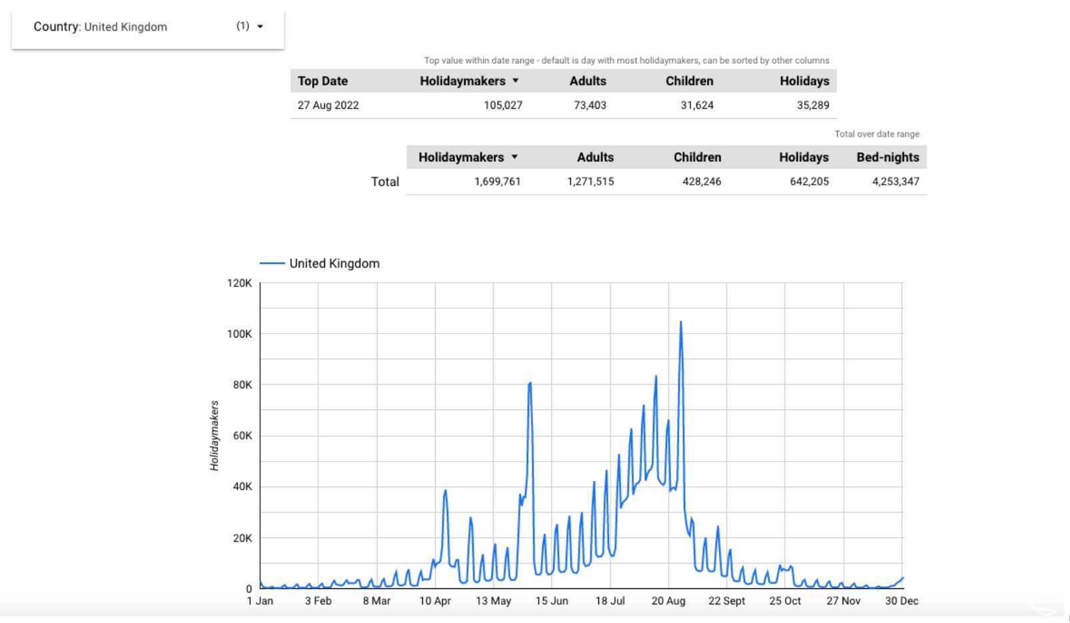
Task: Open the Country filter dropdown
Action: (x=148, y=27)
